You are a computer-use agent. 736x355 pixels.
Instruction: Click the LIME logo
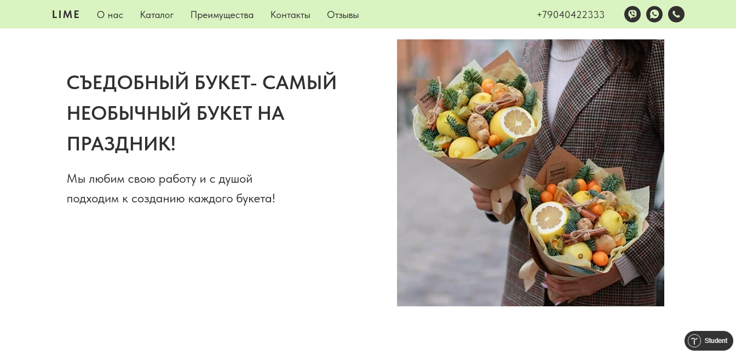[66, 15]
